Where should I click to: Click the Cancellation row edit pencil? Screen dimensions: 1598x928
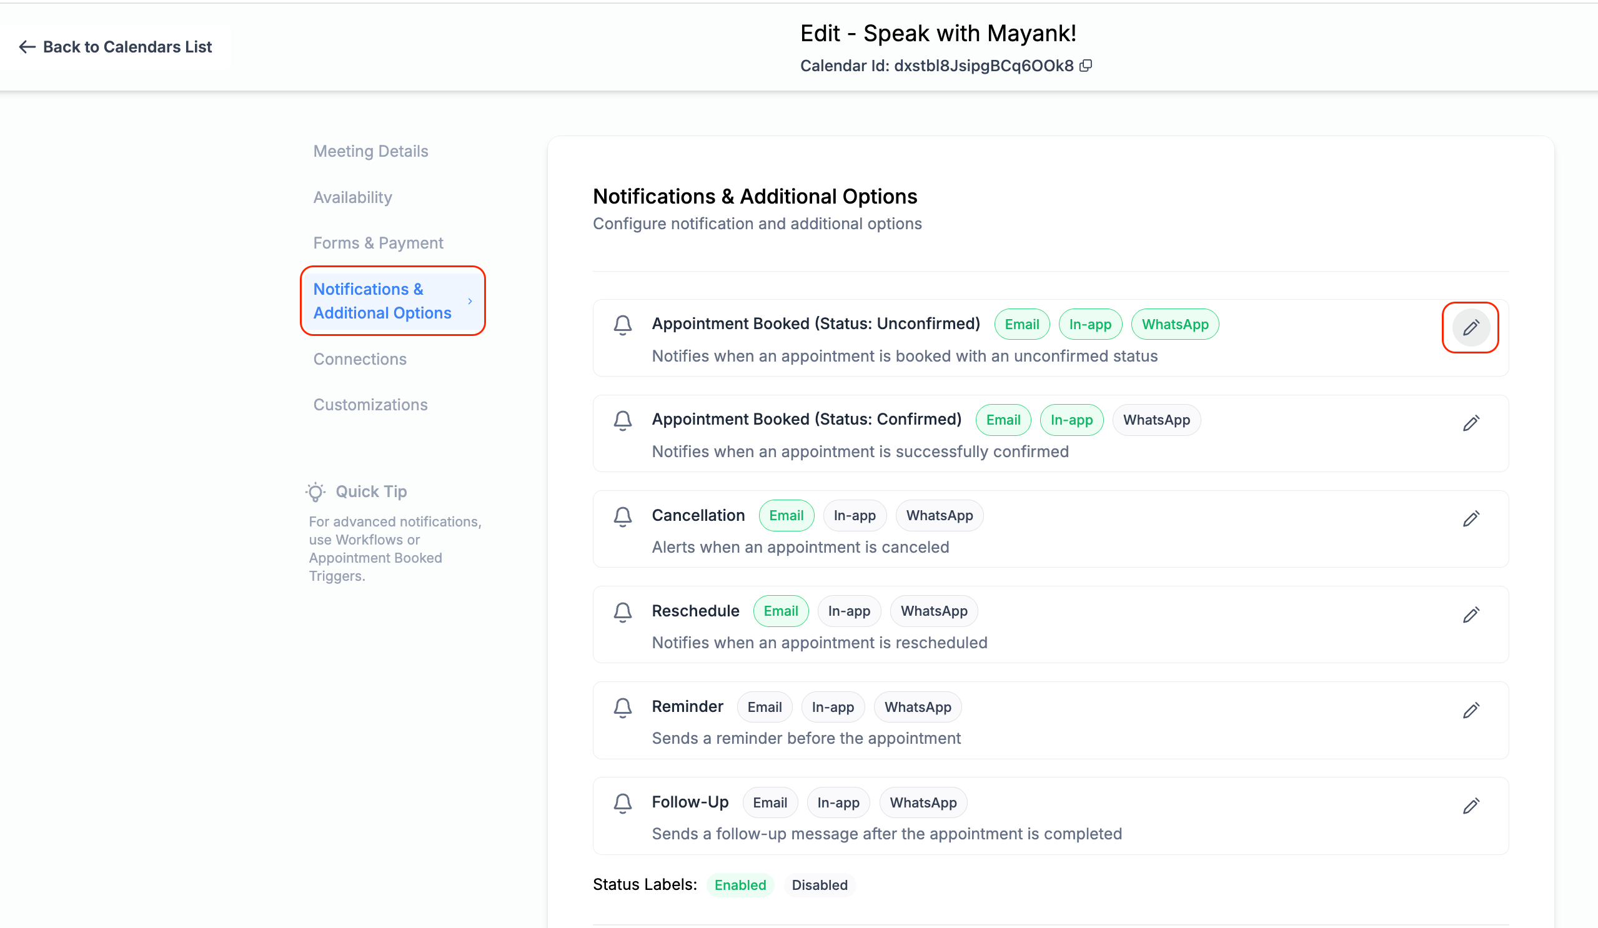click(x=1471, y=518)
